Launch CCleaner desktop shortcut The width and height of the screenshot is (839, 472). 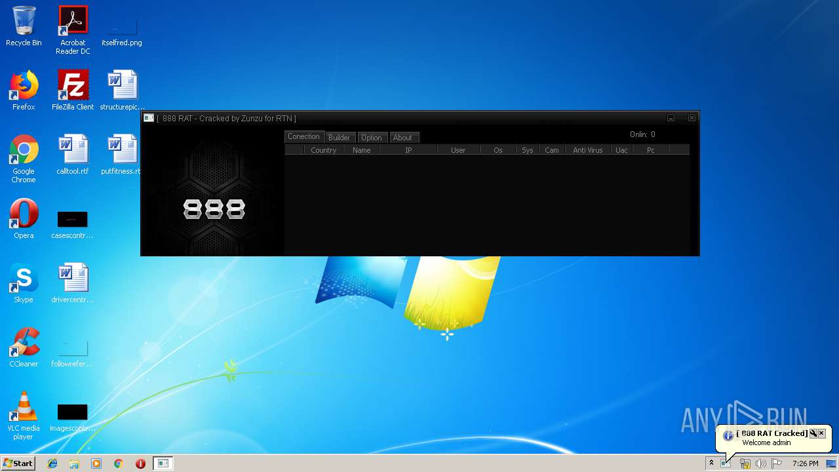[x=24, y=347]
